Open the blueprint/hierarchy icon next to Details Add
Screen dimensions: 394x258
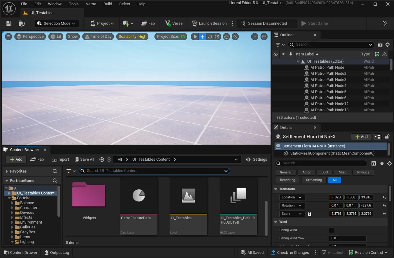coord(377,137)
